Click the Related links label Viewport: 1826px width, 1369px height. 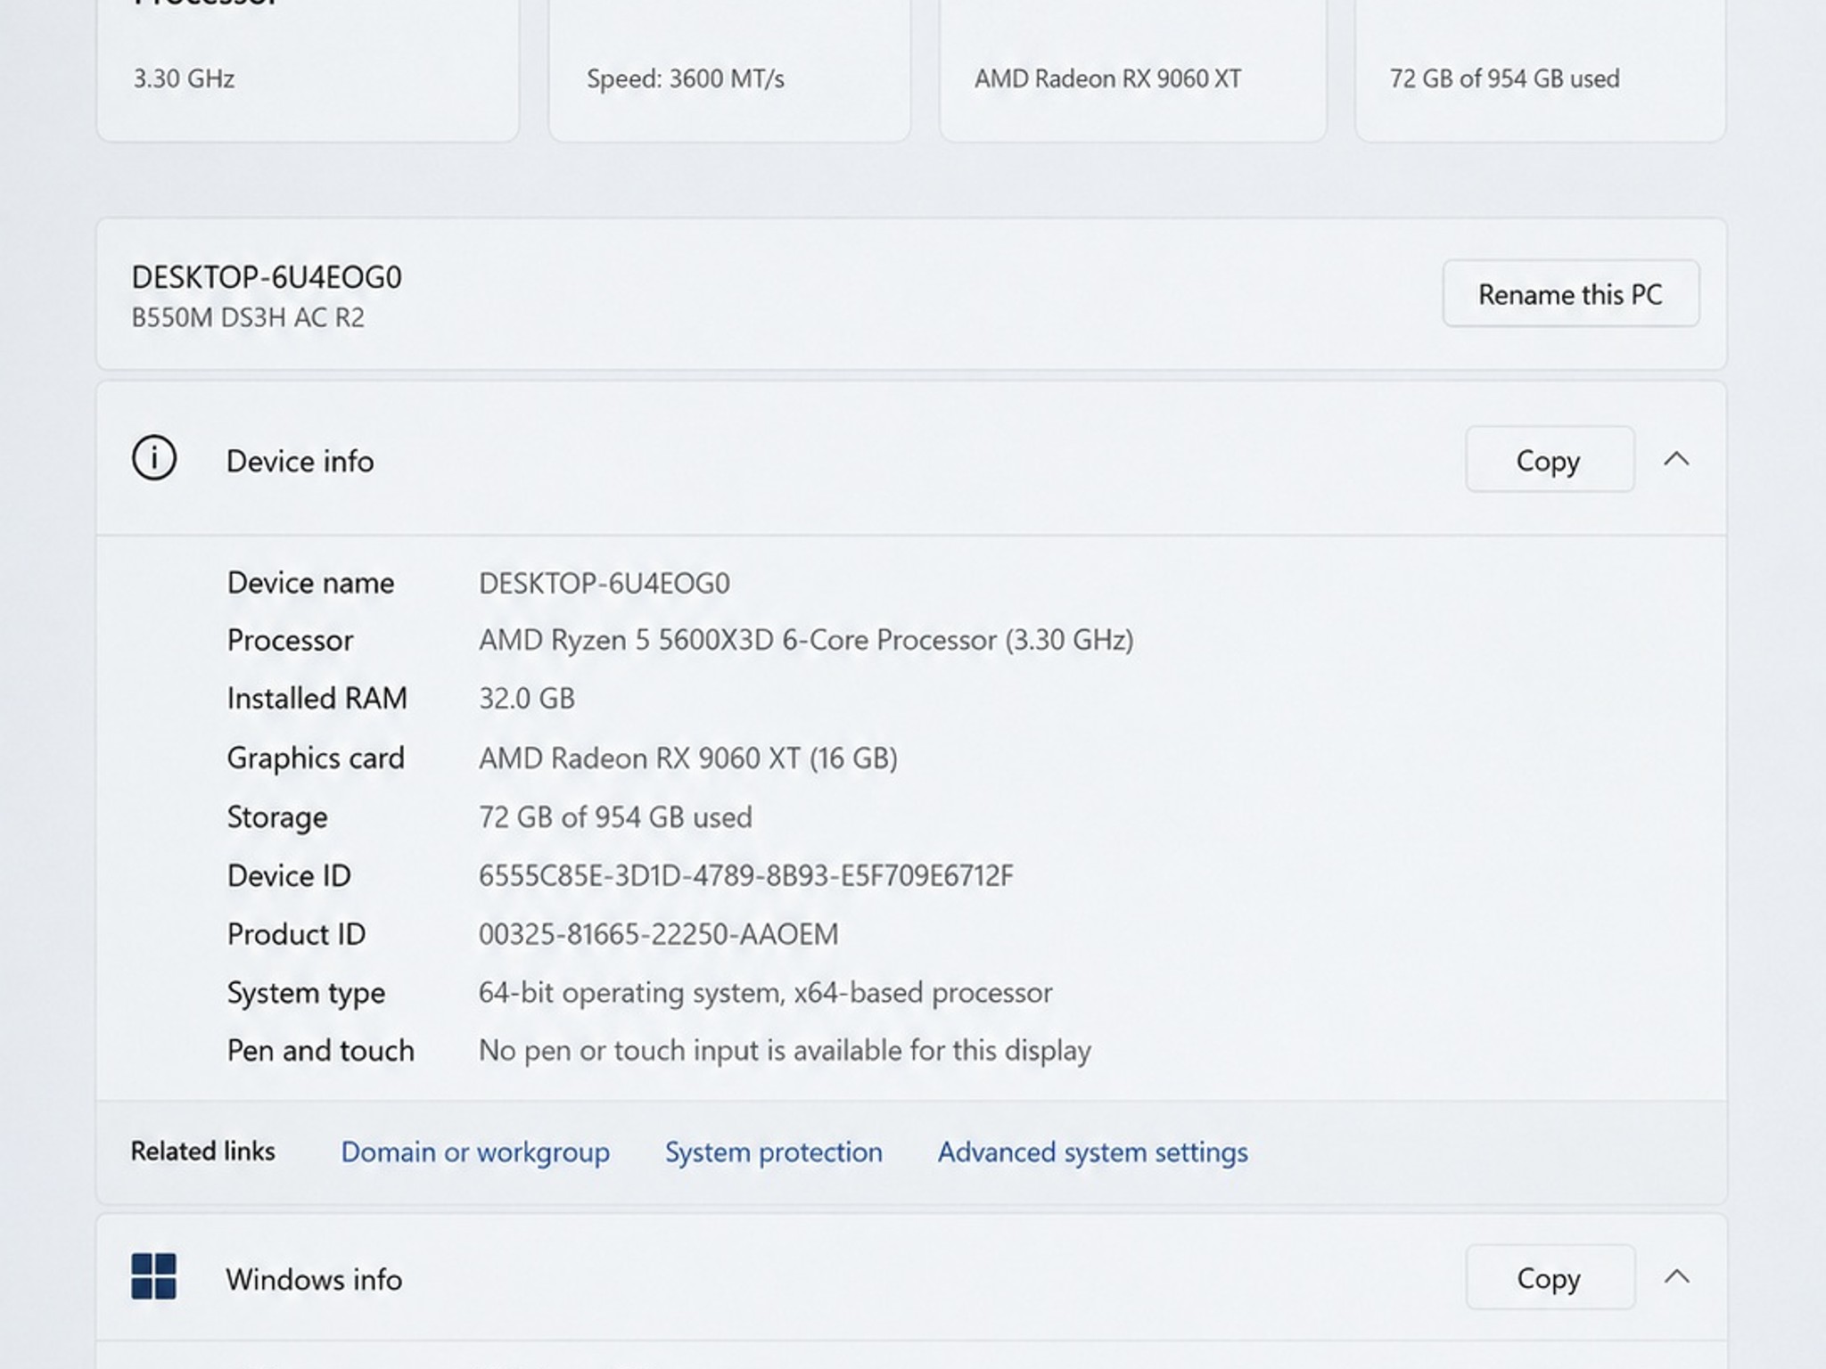[x=203, y=1152]
